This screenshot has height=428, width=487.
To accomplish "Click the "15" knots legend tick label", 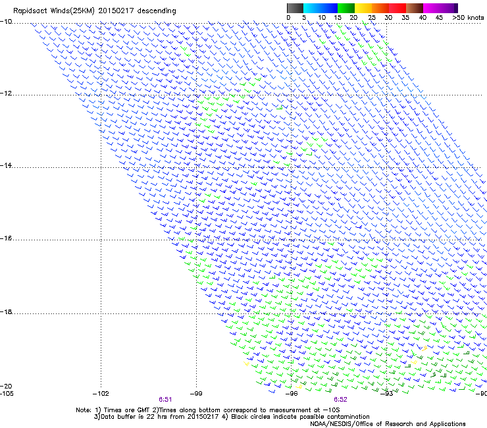I will (x=338, y=18).
